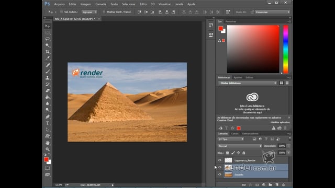Screen dimensions: 335x188
Task: Select the Healing Brush tool
Action: click(x=48, y=65)
